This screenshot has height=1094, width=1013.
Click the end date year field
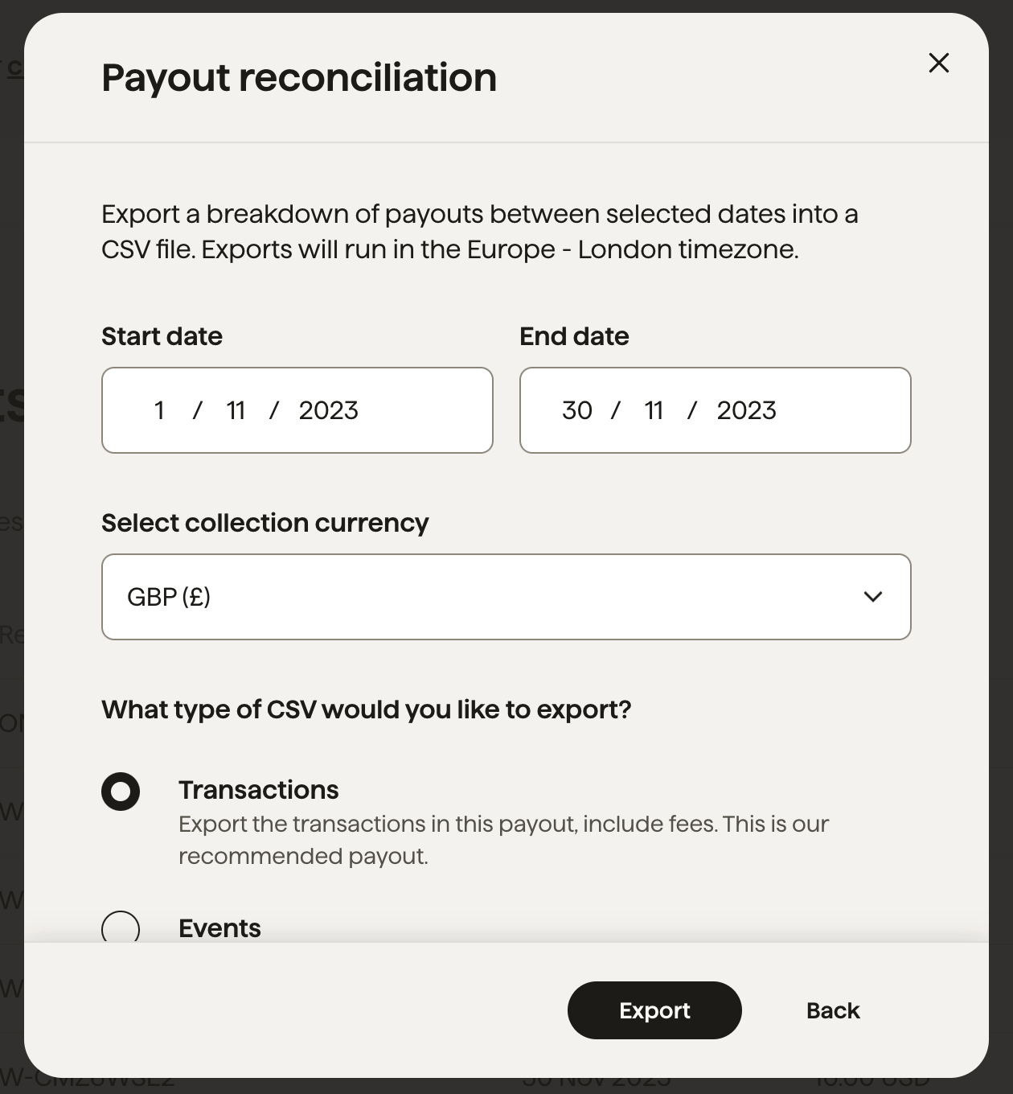pos(747,410)
